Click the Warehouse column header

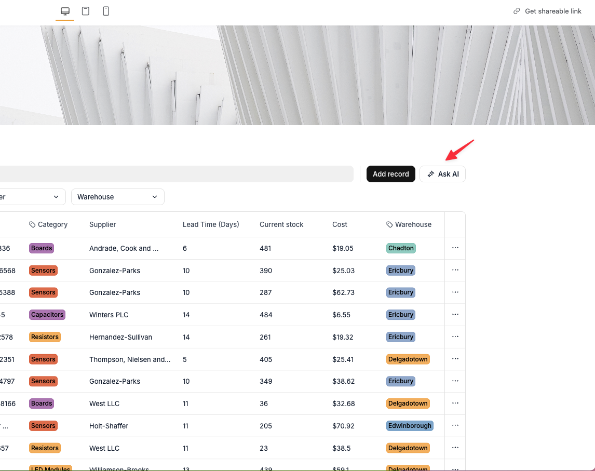(x=409, y=224)
